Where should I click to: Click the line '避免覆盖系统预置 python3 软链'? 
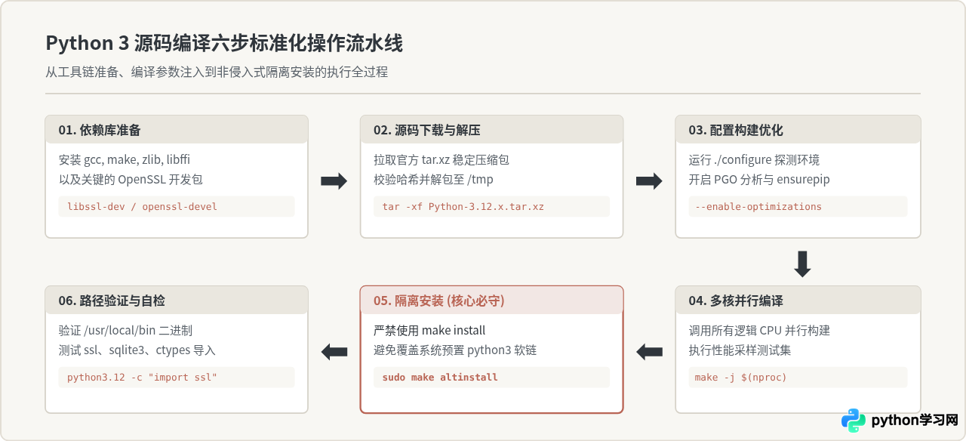455,350
